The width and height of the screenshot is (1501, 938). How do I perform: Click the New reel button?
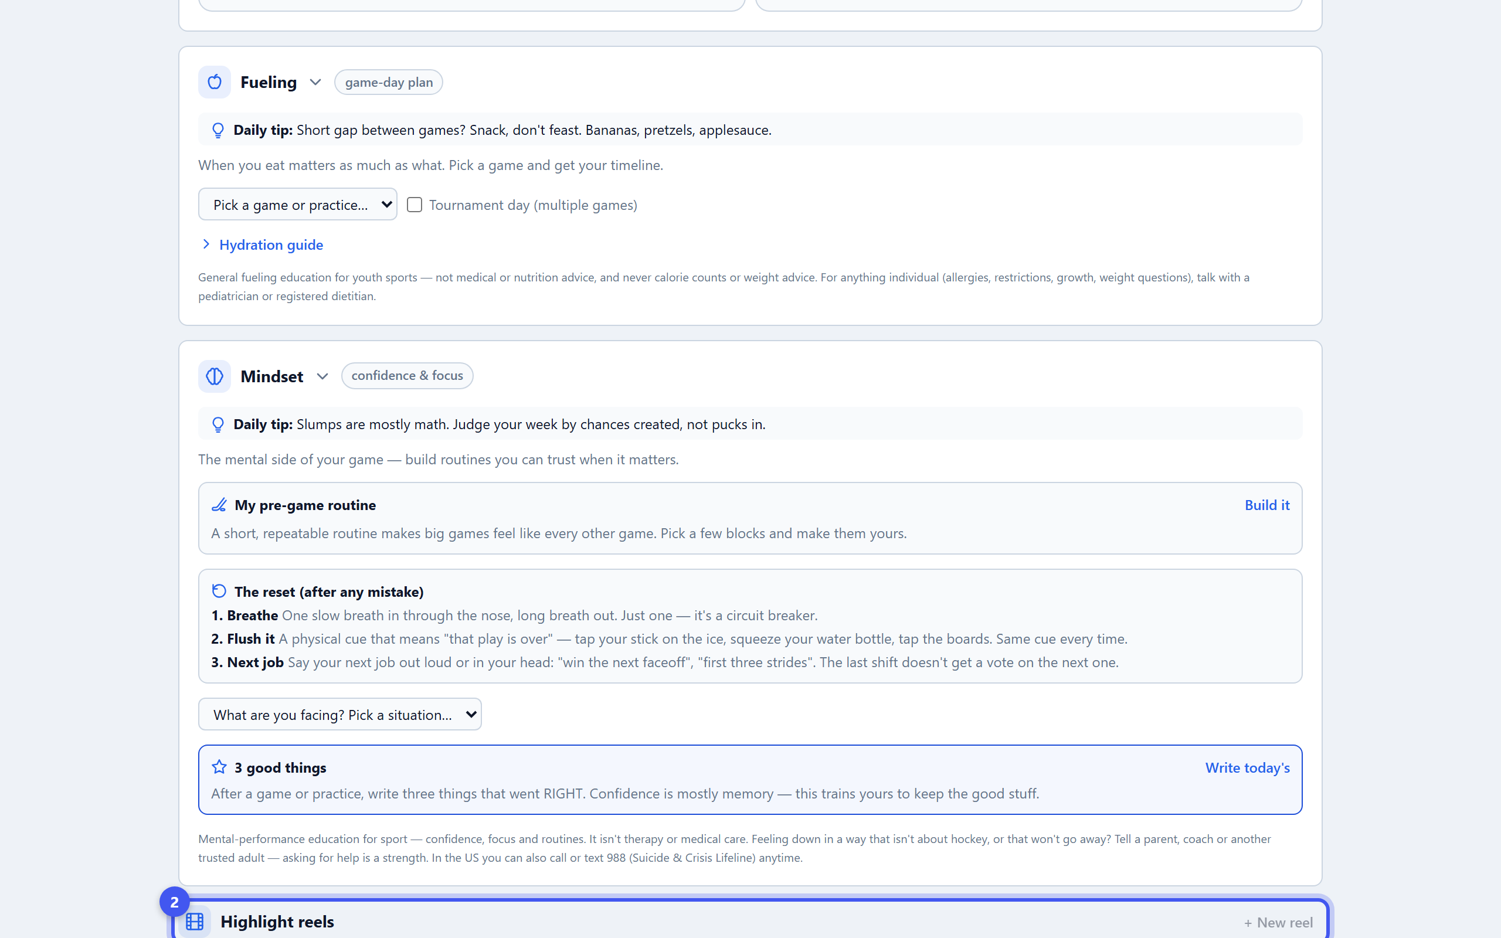tap(1278, 923)
